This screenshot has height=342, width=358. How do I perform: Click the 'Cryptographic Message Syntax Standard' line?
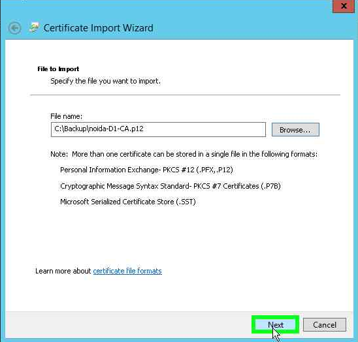[171, 186]
